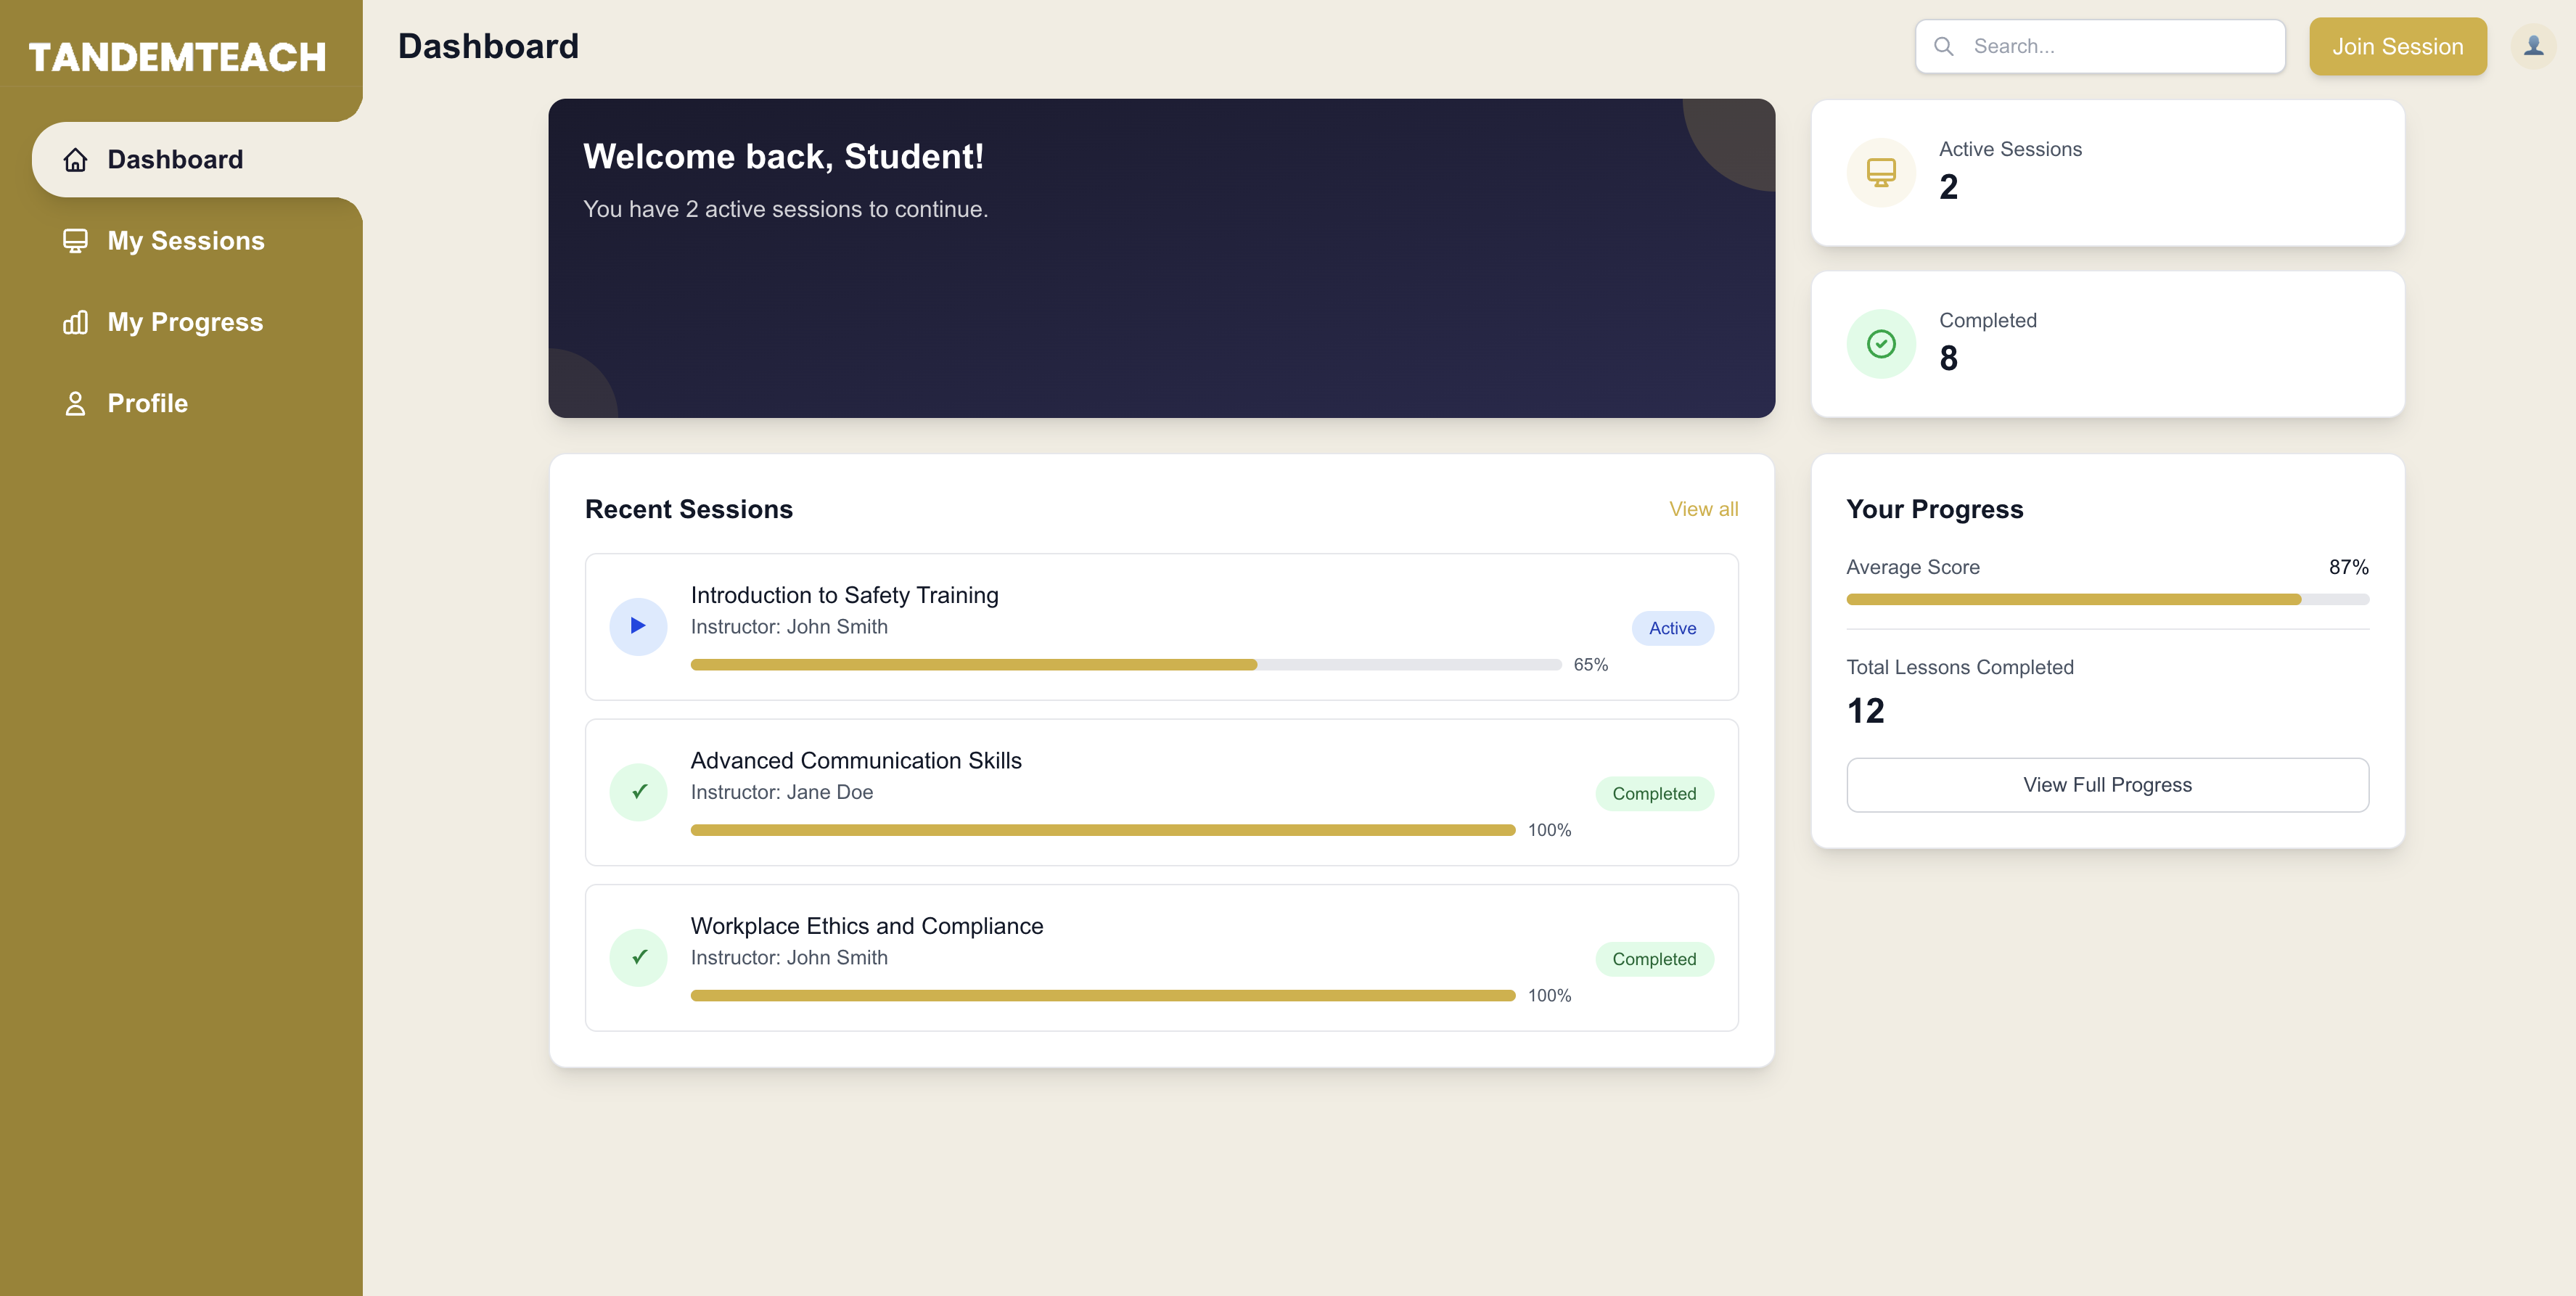Click the My Progress bar-chart icon
2576x1296 pixels.
[75, 322]
